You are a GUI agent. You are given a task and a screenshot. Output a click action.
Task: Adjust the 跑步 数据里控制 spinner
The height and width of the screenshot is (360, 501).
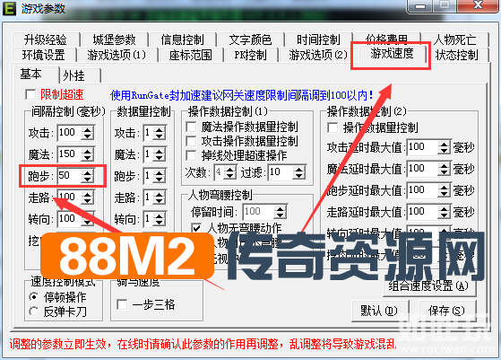160,176
